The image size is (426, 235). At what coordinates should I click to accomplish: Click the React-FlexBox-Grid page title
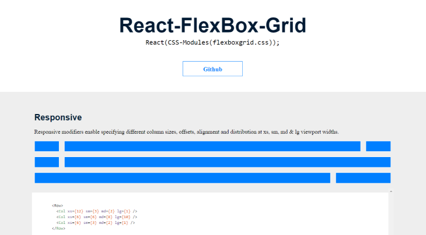point(213,25)
